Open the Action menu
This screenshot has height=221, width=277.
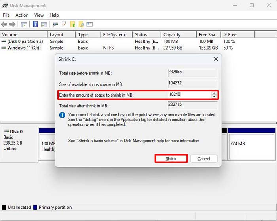[x=22, y=15]
